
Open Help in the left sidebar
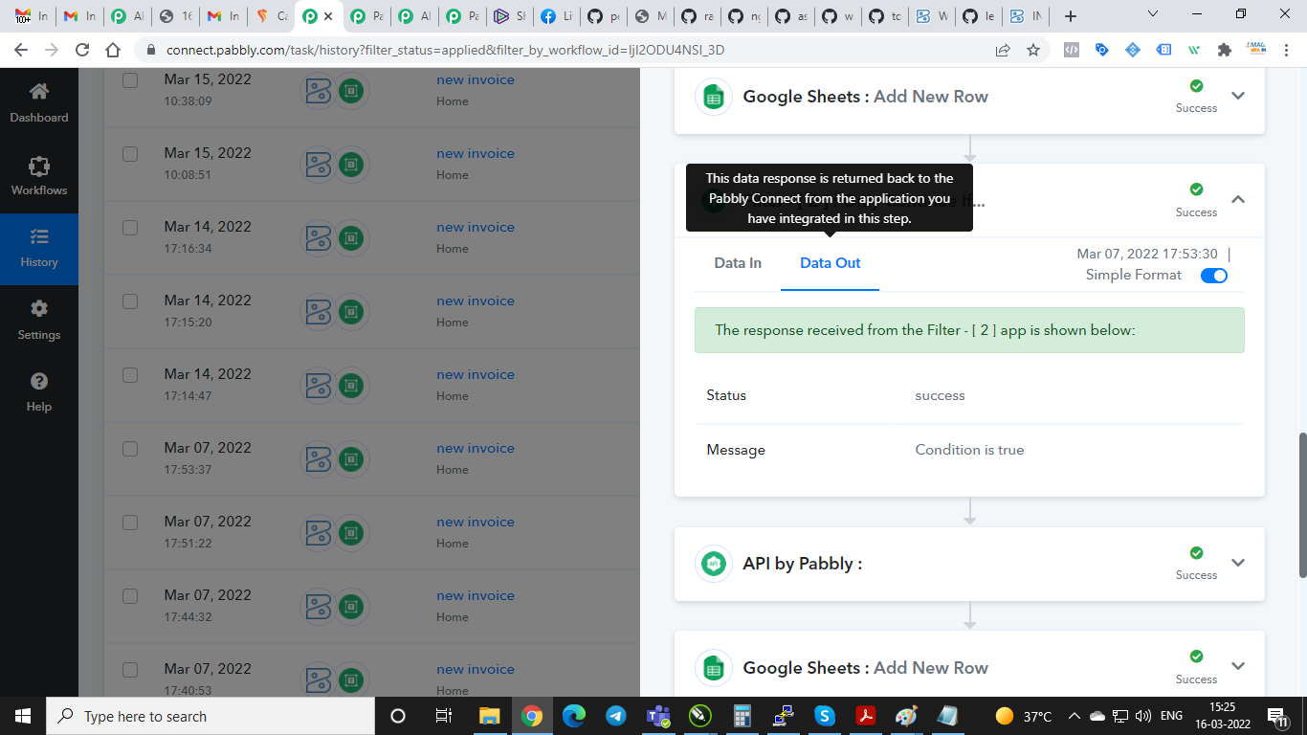coord(39,392)
